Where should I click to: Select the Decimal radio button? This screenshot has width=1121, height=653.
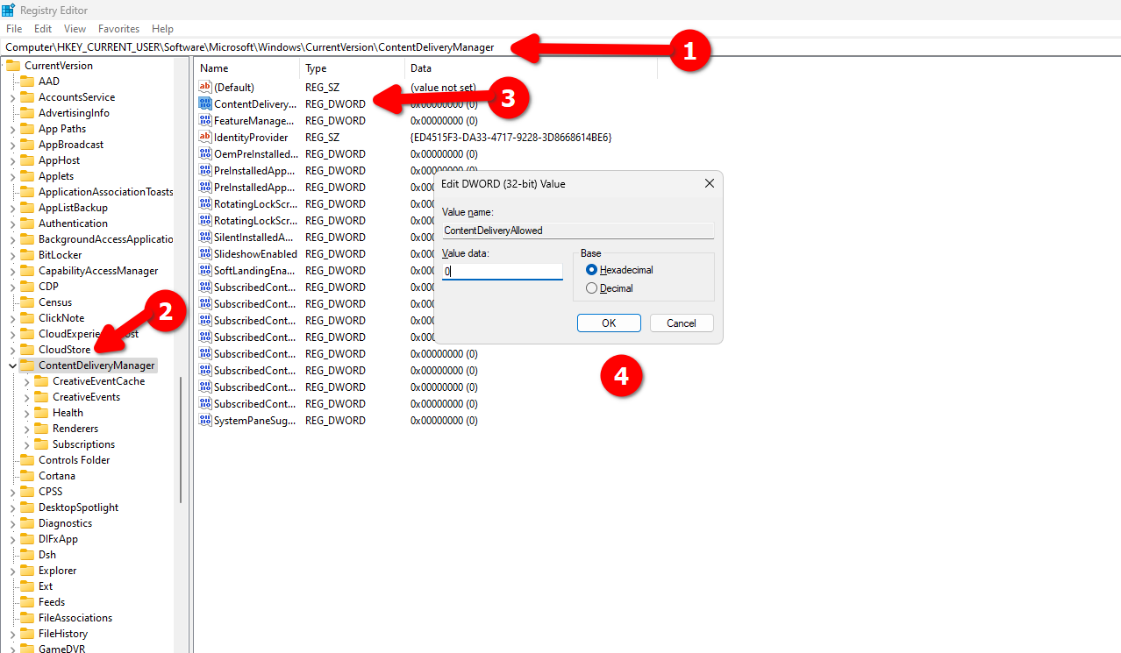pyautogui.click(x=592, y=287)
